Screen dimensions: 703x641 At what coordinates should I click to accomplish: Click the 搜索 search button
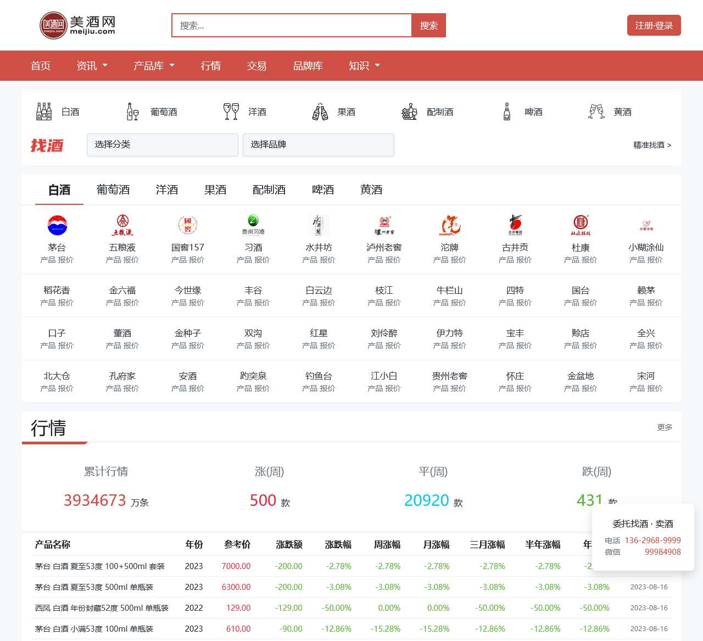tap(428, 25)
